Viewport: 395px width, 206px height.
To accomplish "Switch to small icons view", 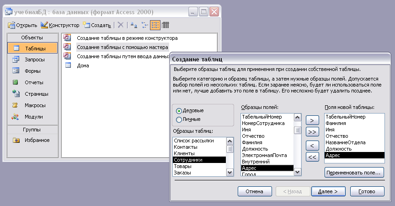I will [x=144, y=25].
